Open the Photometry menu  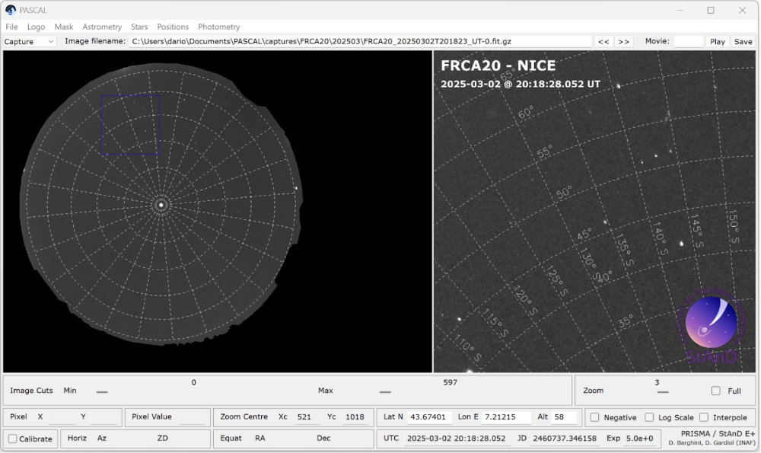218,26
